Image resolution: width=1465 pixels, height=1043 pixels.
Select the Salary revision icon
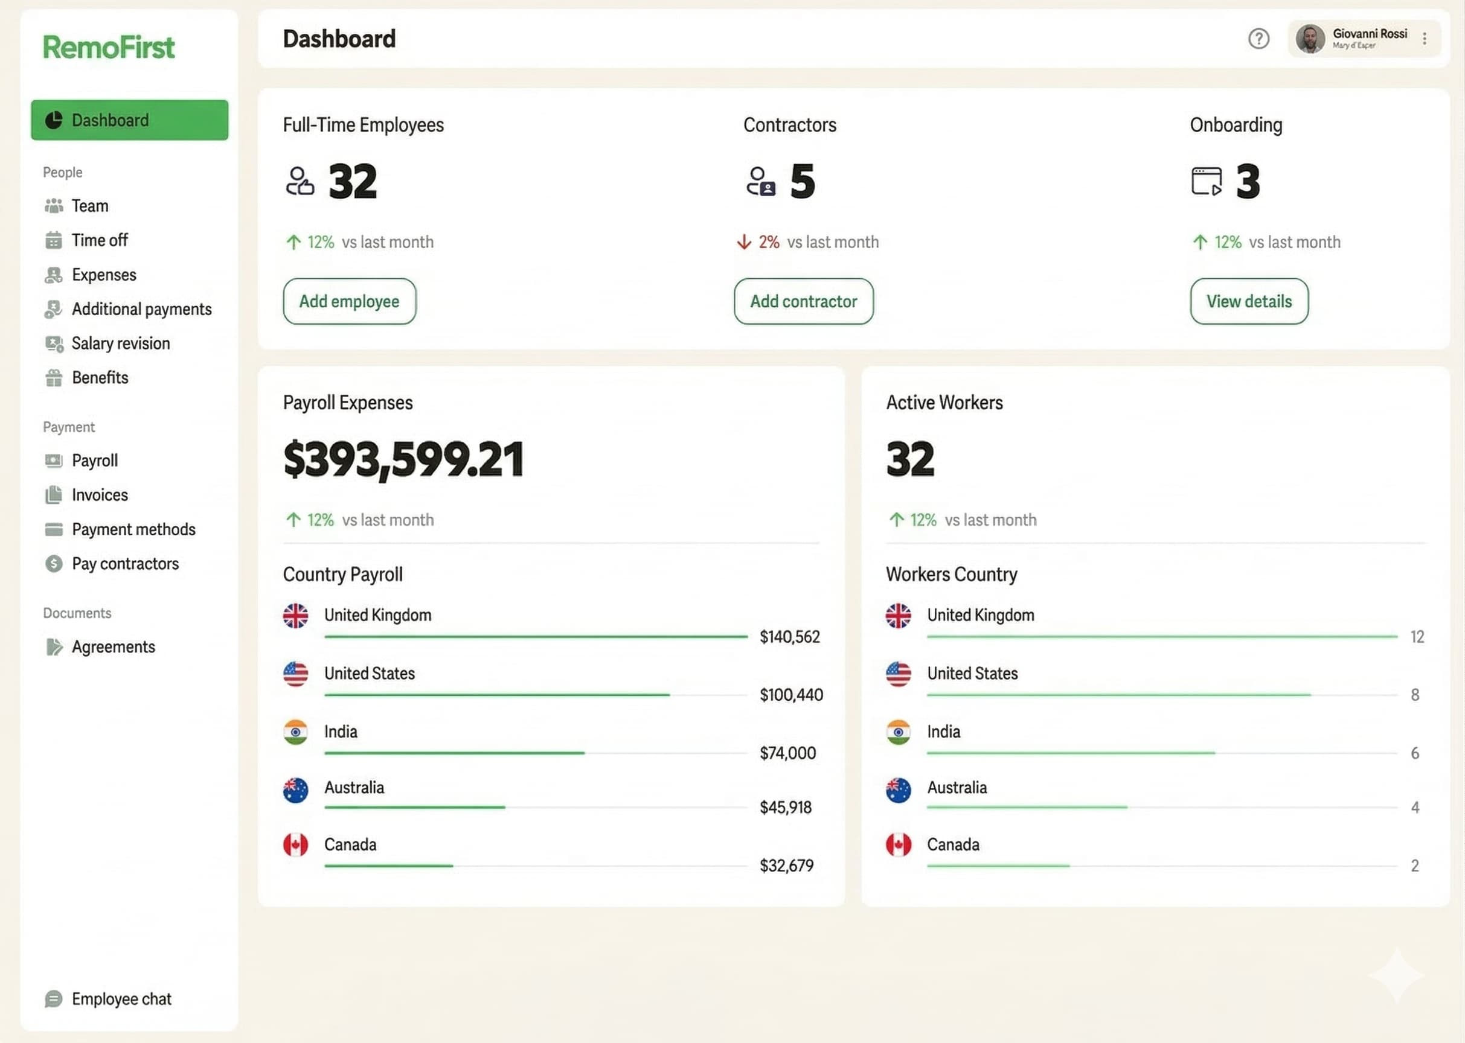pyautogui.click(x=54, y=343)
